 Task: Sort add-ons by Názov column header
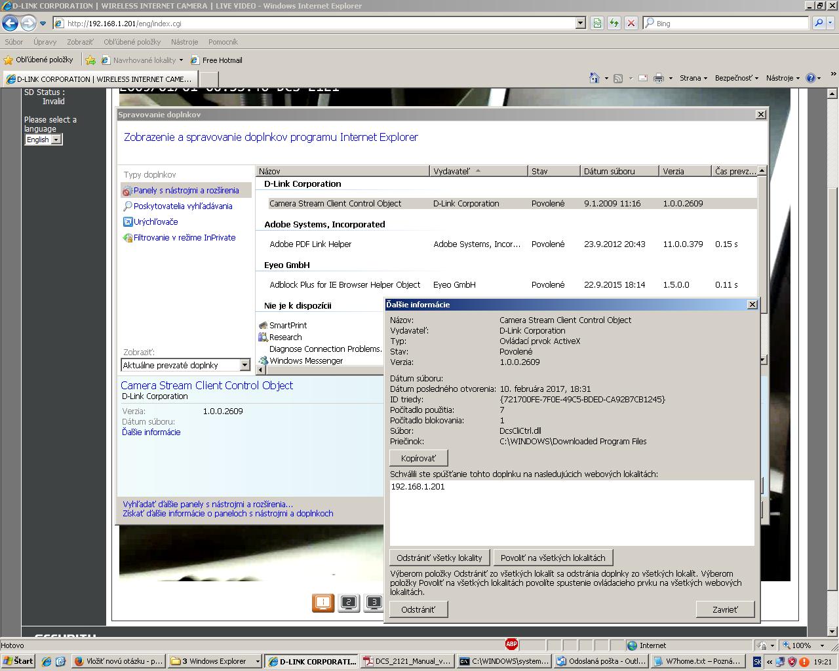tap(343, 171)
